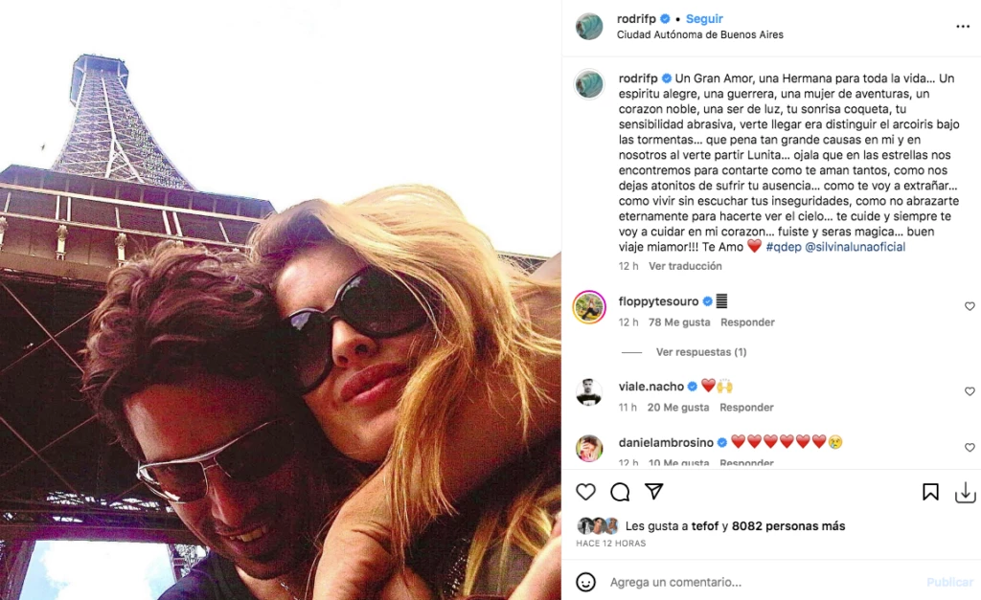
Task: Like the post with the heart icon
Action: (x=585, y=492)
